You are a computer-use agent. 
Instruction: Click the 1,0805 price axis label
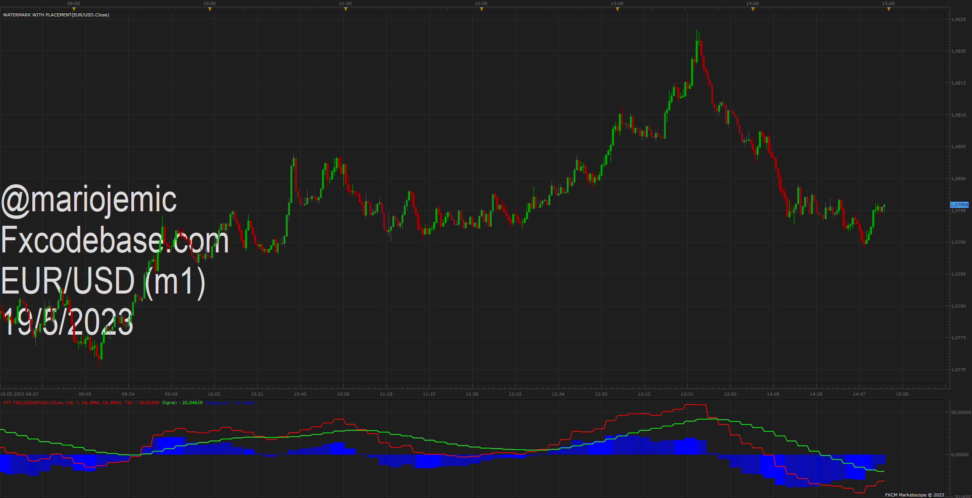[x=958, y=147]
